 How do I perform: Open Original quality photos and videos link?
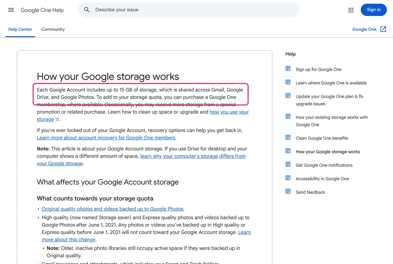(113, 209)
